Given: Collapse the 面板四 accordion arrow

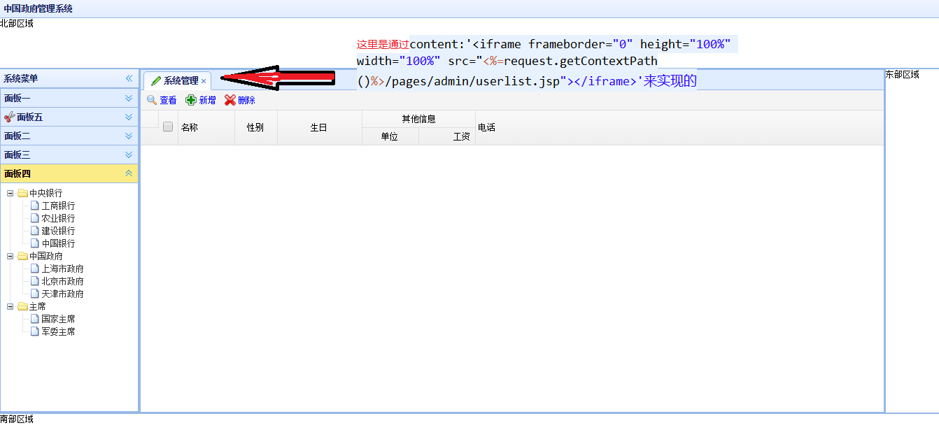Looking at the screenshot, I should (129, 173).
